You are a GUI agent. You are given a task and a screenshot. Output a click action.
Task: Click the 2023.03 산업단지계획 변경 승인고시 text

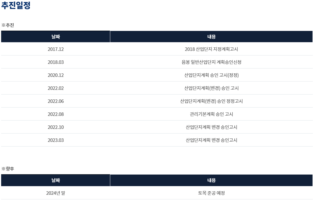point(211,140)
